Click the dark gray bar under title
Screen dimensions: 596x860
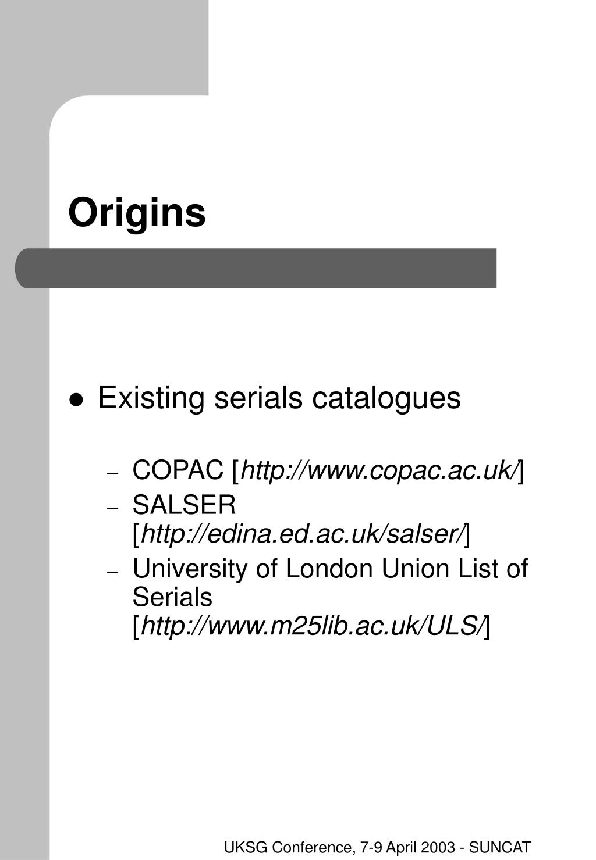(256, 268)
